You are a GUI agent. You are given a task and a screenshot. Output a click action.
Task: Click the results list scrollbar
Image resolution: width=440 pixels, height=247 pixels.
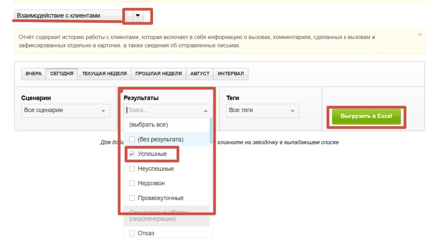point(211,131)
